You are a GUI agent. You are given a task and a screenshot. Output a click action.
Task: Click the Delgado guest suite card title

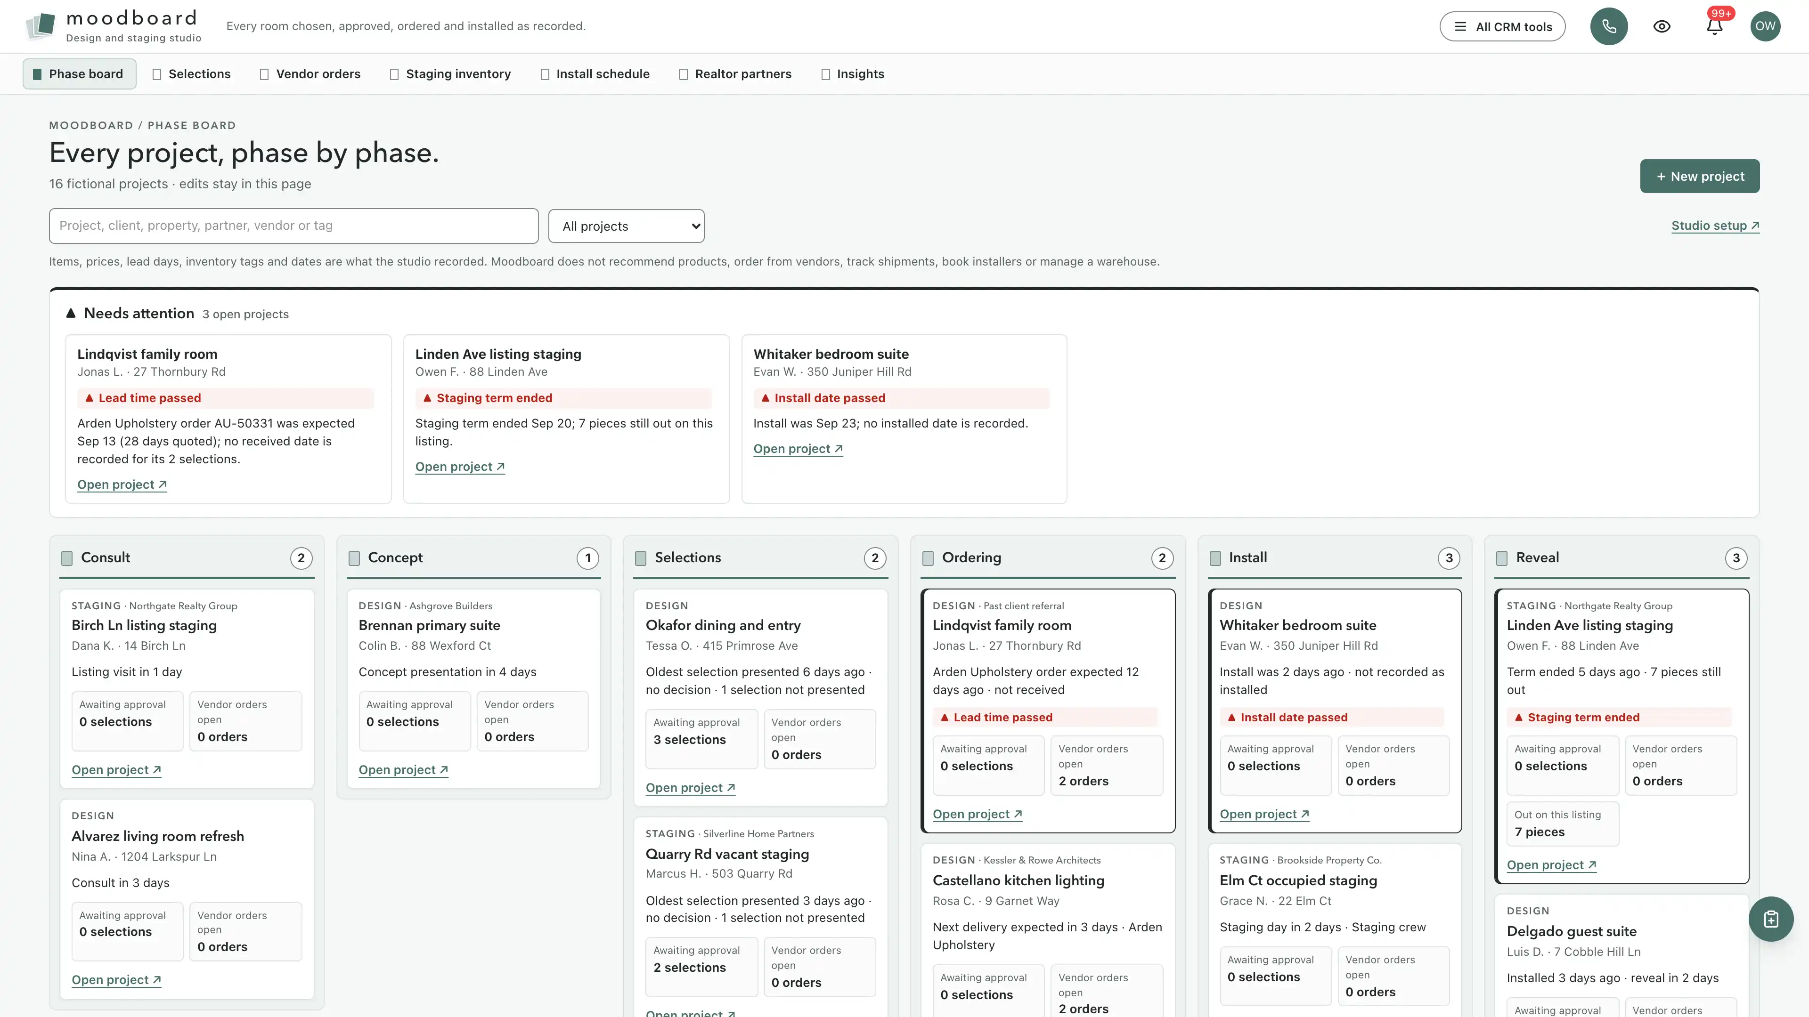tap(1572, 931)
